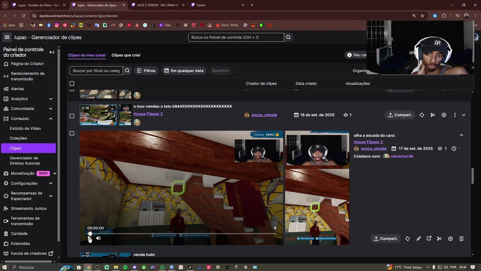Go to Página do Criador
This screenshot has width=481, height=271.
tap(27, 64)
